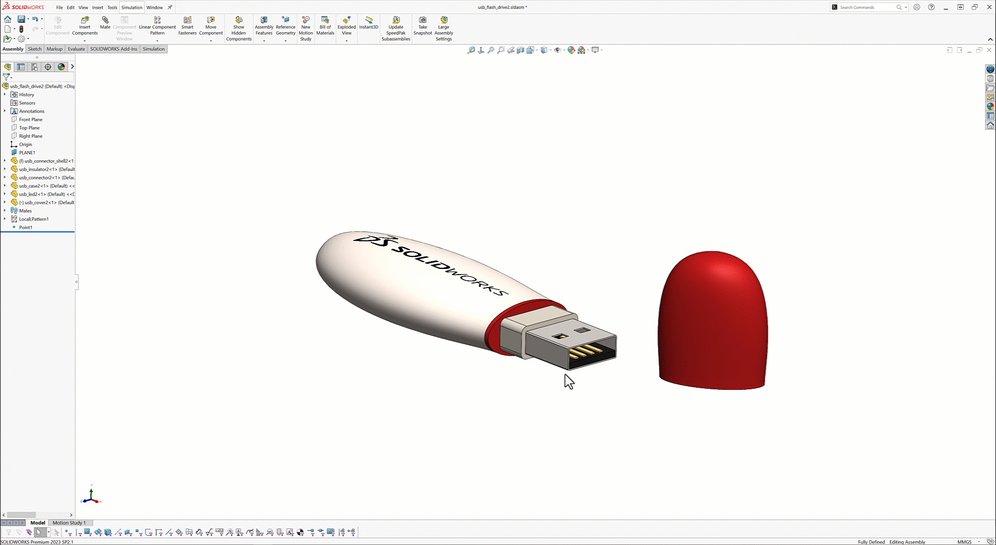Expand usb_connector_shell2 component

[x=5, y=161]
